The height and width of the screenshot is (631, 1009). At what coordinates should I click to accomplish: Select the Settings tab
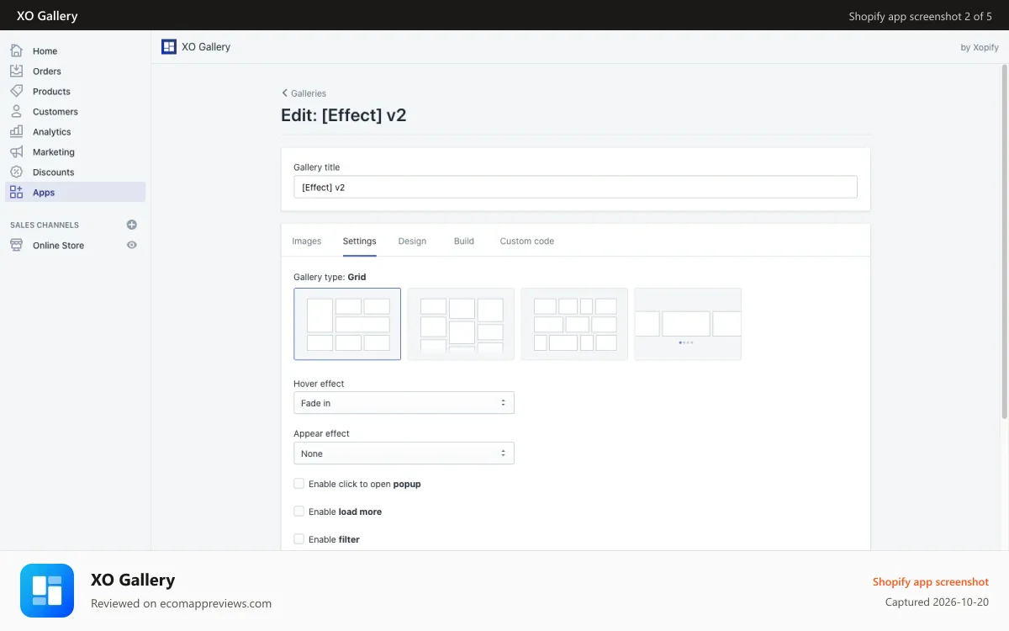(x=359, y=241)
